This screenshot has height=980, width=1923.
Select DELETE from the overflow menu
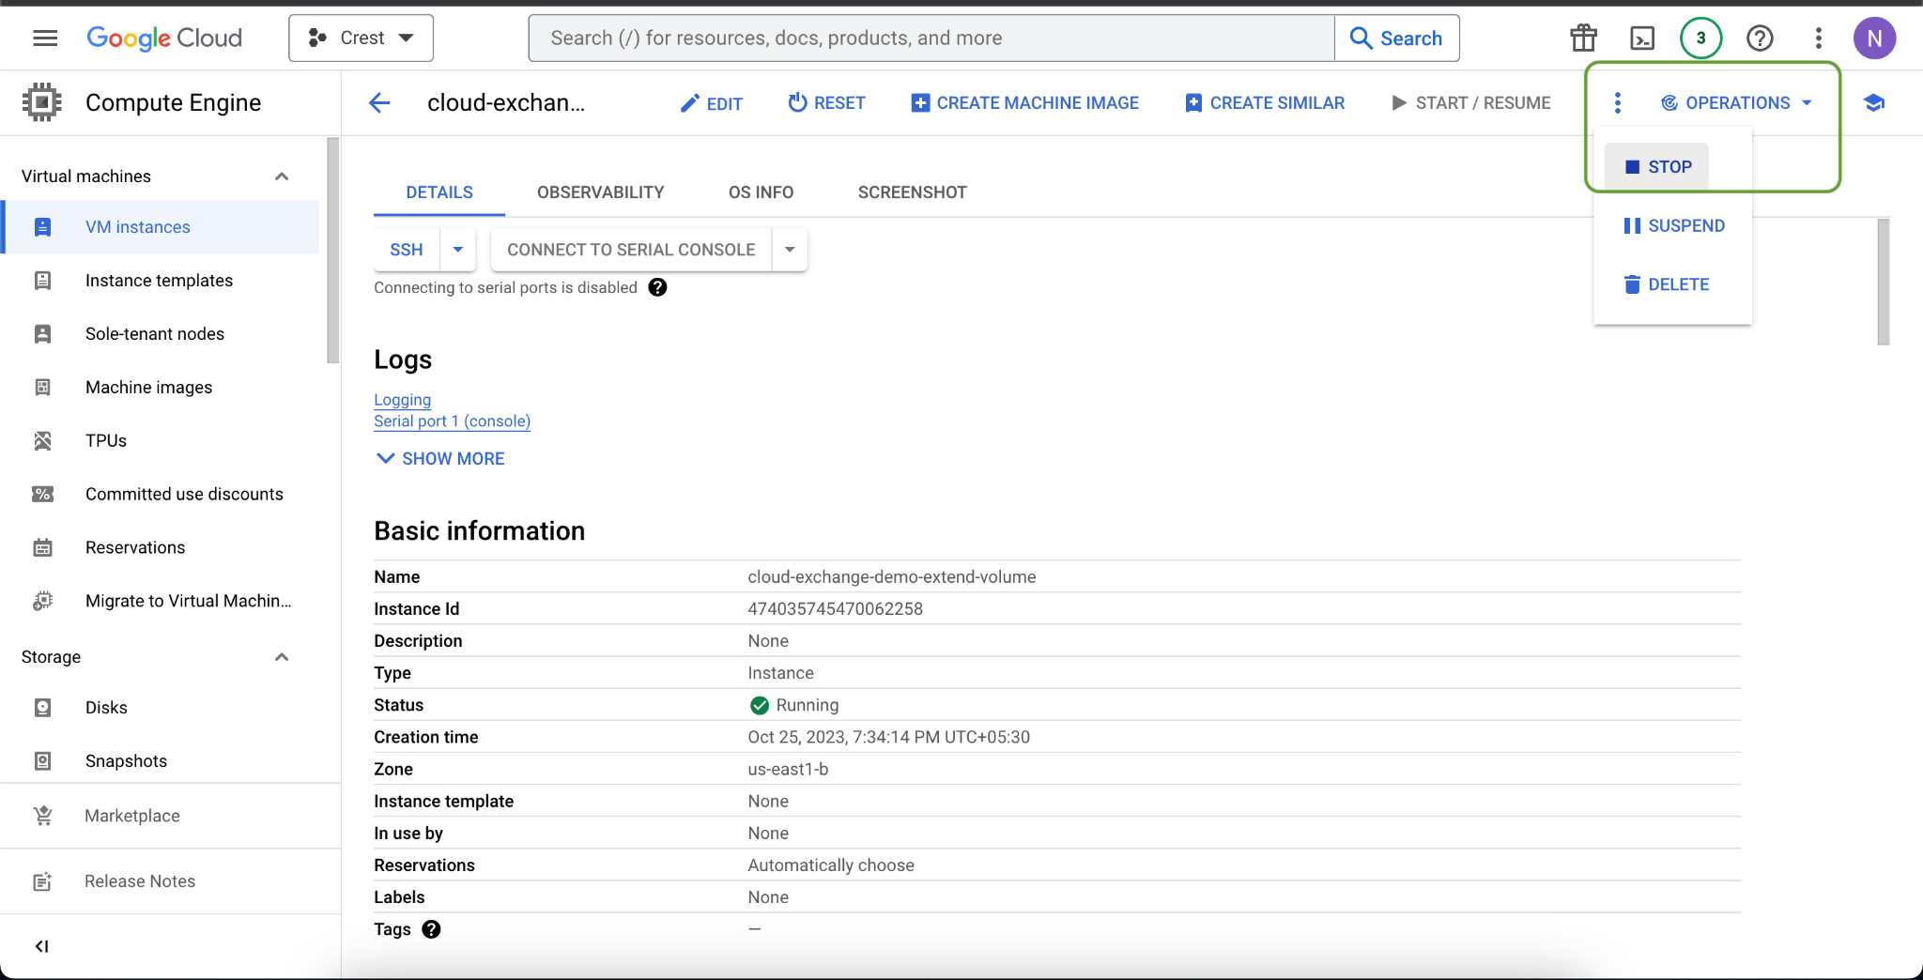[x=1666, y=284]
